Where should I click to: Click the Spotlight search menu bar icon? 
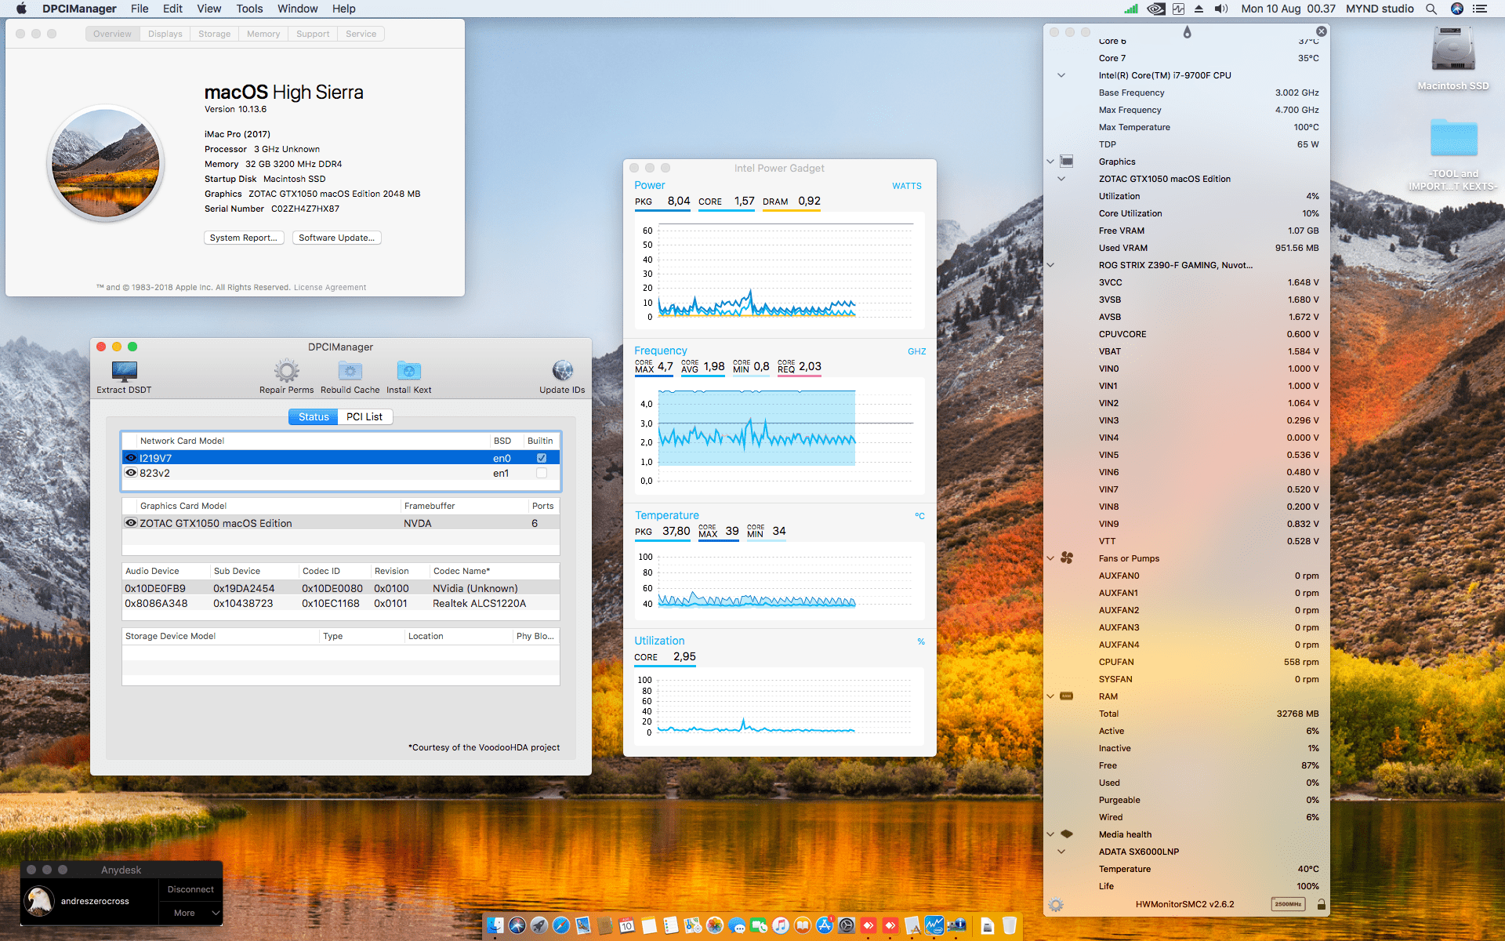[1431, 9]
